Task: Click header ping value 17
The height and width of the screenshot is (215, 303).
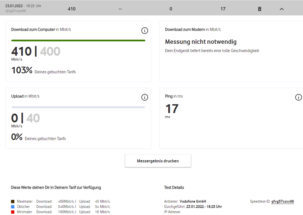Action: pyautogui.click(x=223, y=9)
